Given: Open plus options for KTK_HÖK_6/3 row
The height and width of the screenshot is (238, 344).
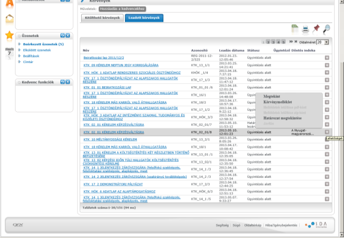Looking at the screenshot, I should point(327,192).
